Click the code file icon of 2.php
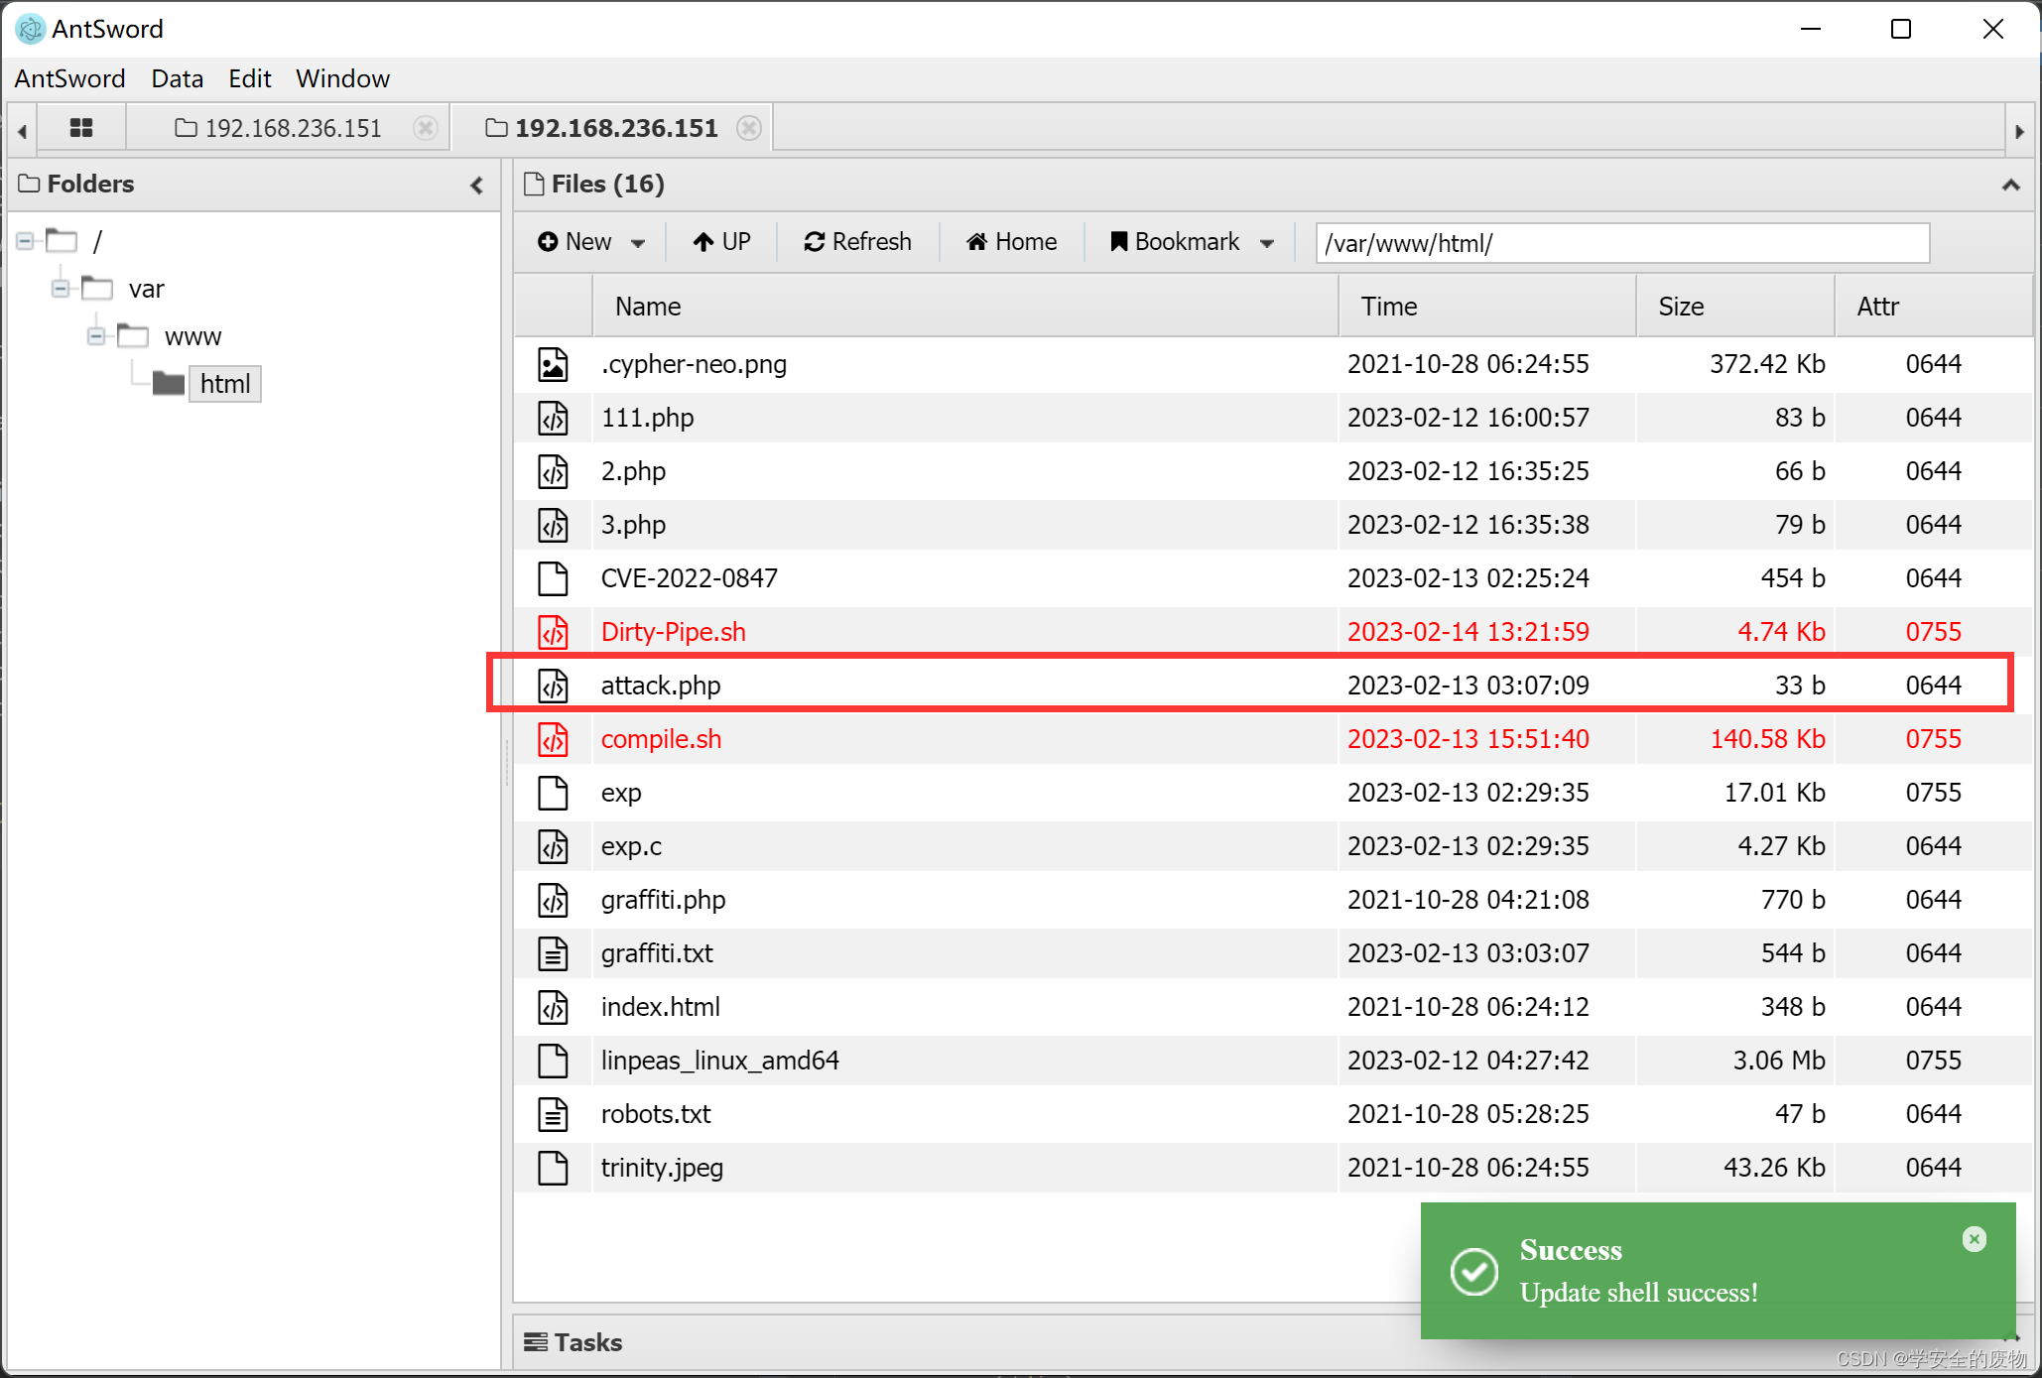Viewport: 2042px width, 1378px height. (553, 471)
